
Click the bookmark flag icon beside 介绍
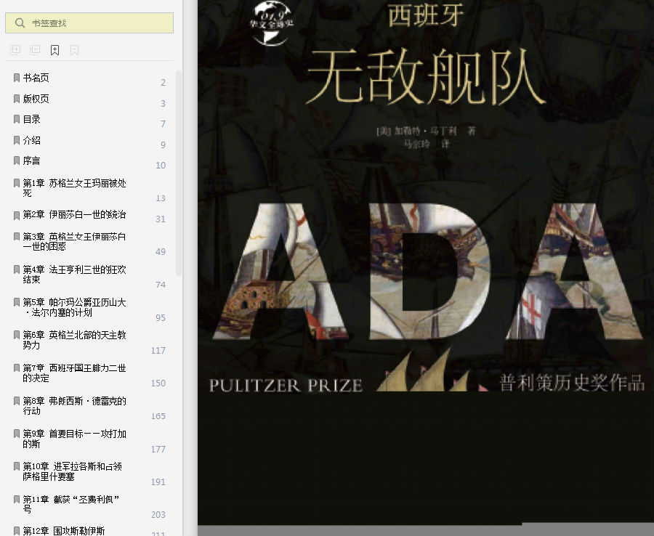point(17,140)
